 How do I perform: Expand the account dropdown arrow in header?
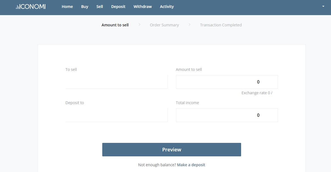point(323,6)
